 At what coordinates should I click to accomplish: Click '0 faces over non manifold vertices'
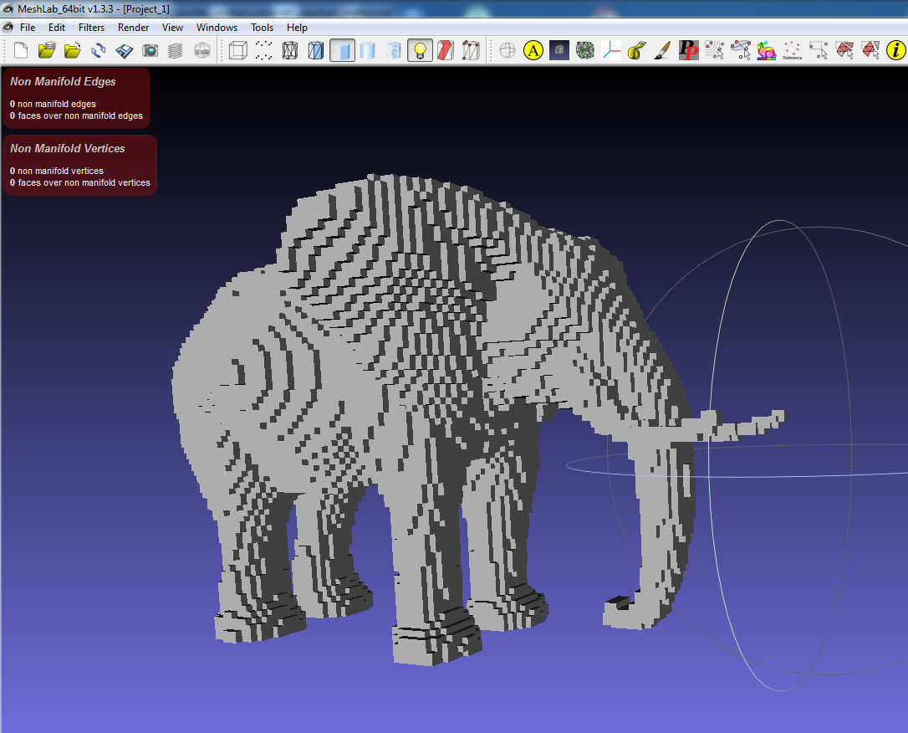pos(80,182)
